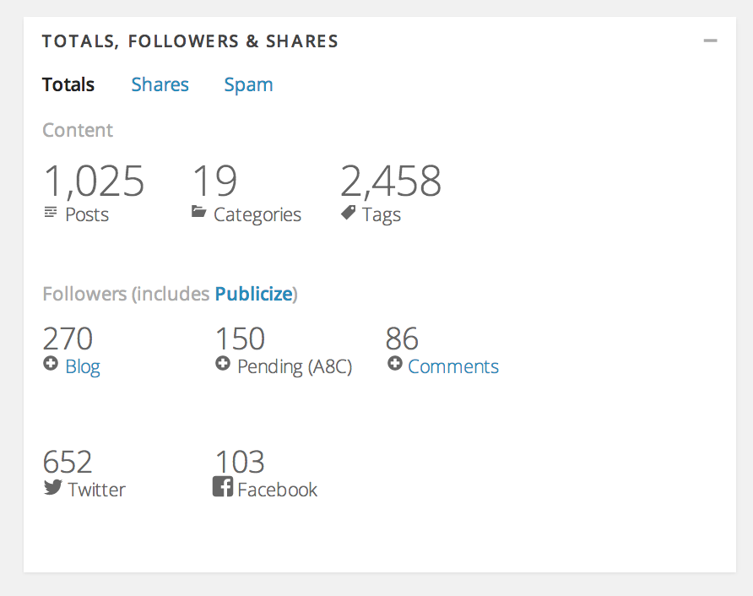Click the Posts list icon

coord(51,212)
